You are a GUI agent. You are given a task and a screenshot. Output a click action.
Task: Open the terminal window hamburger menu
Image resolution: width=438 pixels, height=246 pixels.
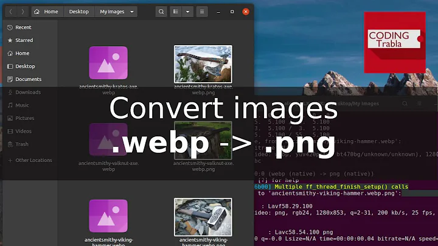coord(419,104)
